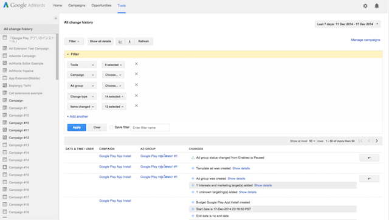Undo the ad group status change
389x220 pixels.
pyautogui.click(x=369, y=158)
